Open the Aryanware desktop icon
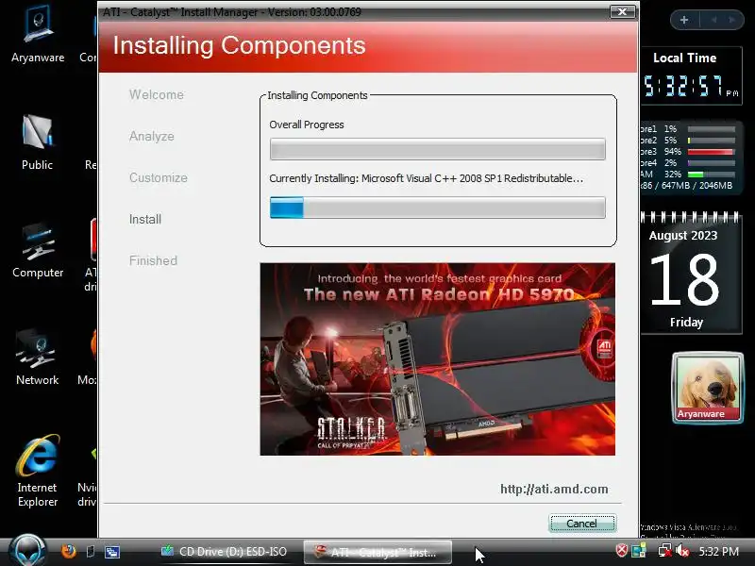The image size is (755, 566). (38, 34)
